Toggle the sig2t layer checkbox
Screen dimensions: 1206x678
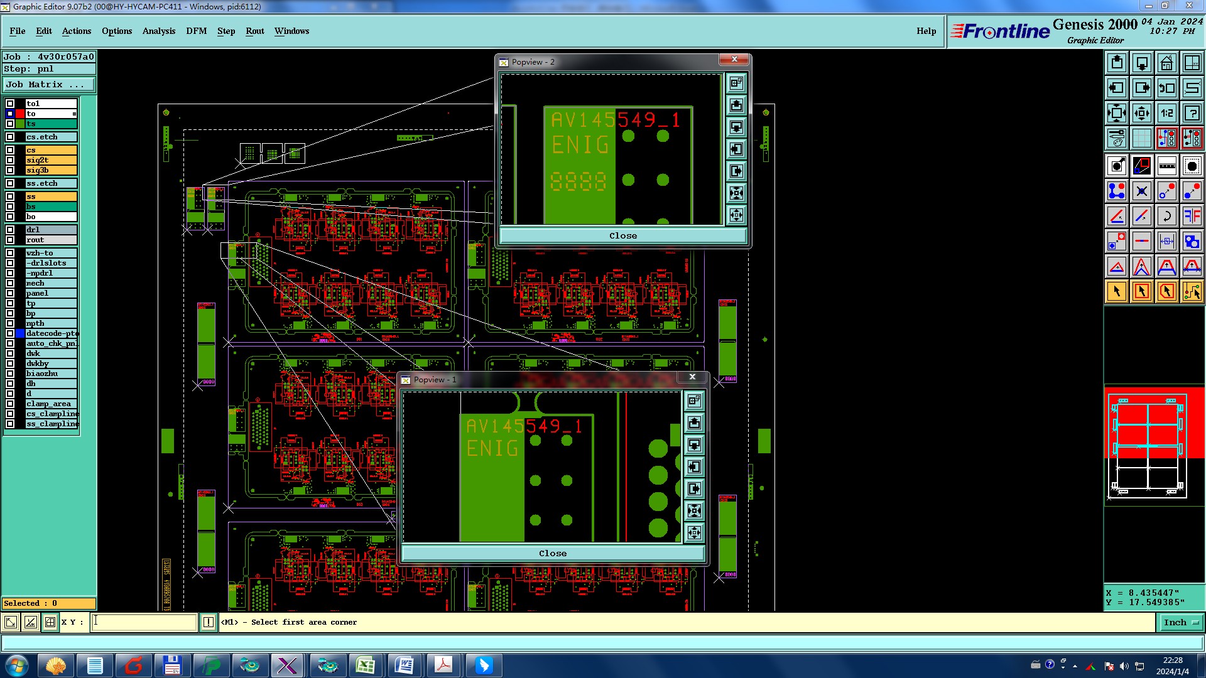pos(10,160)
